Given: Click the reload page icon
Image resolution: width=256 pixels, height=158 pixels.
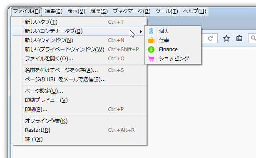Looking at the screenshot, I should coord(210,39).
